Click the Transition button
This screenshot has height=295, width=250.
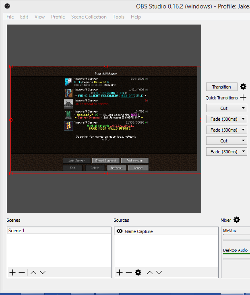pyautogui.click(x=221, y=87)
